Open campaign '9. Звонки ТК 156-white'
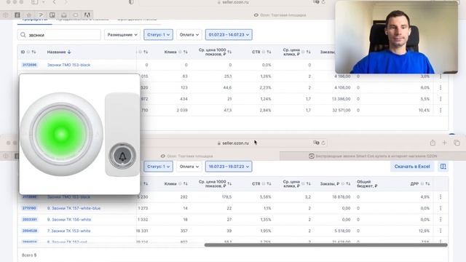Image resolution: width=466 pixels, height=262 pixels. point(69,220)
